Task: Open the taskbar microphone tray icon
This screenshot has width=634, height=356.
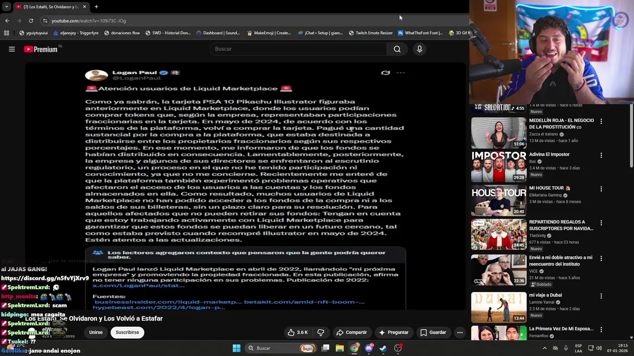Action: (566, 348)
